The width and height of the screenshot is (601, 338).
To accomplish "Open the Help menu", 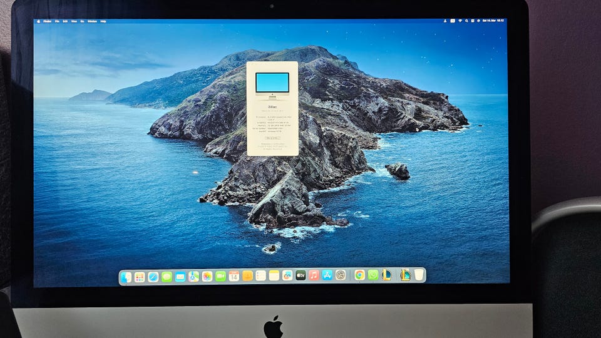I will pyautogui.click(x=103, y=21).
